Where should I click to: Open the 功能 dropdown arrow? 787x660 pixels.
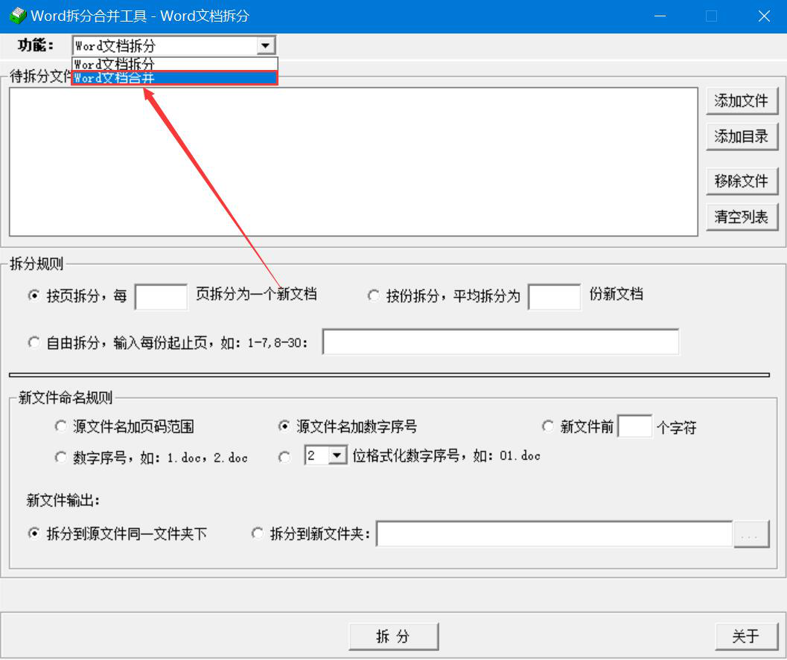265,45
